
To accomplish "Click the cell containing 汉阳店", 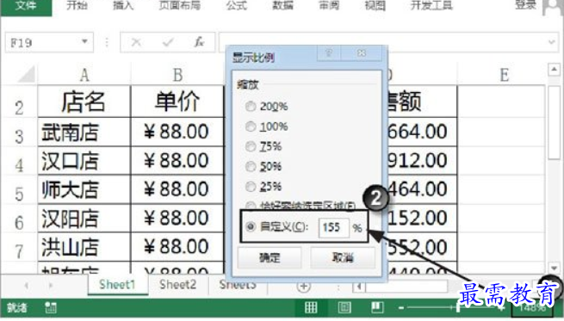I will point(84,219).
